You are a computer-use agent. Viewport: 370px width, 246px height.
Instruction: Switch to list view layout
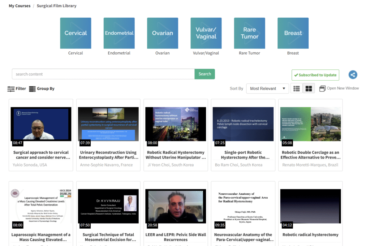pyautogui.click(x=297, y=89)
